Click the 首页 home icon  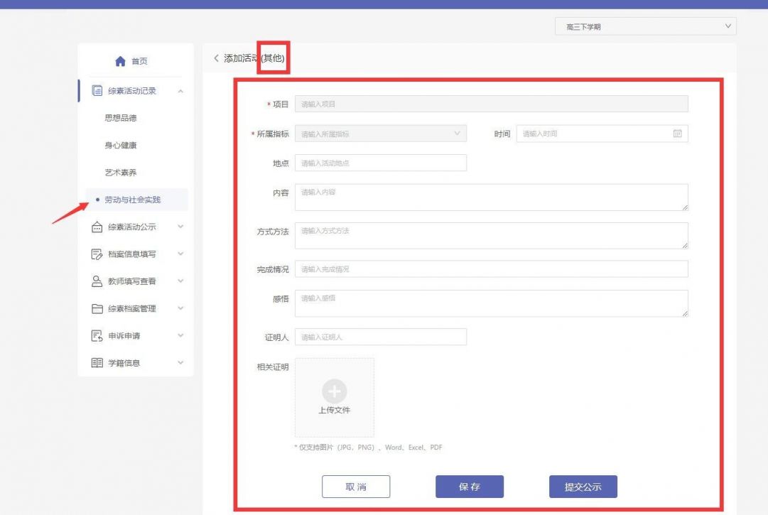pyautogui.click(x=121, y=61)
